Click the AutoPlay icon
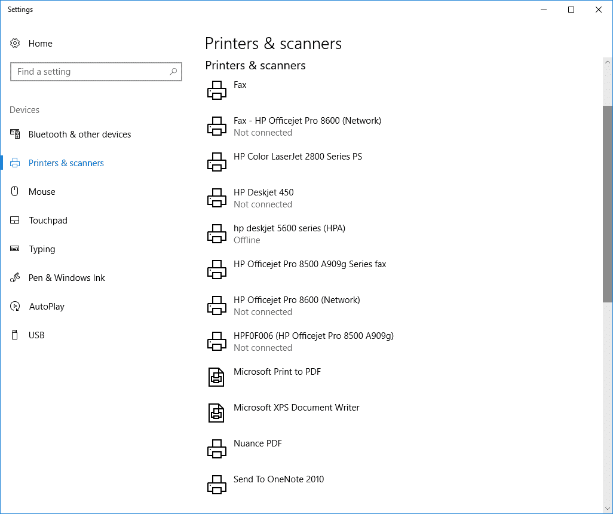Viewport: 613px width, 514px height. click(15, 306)
